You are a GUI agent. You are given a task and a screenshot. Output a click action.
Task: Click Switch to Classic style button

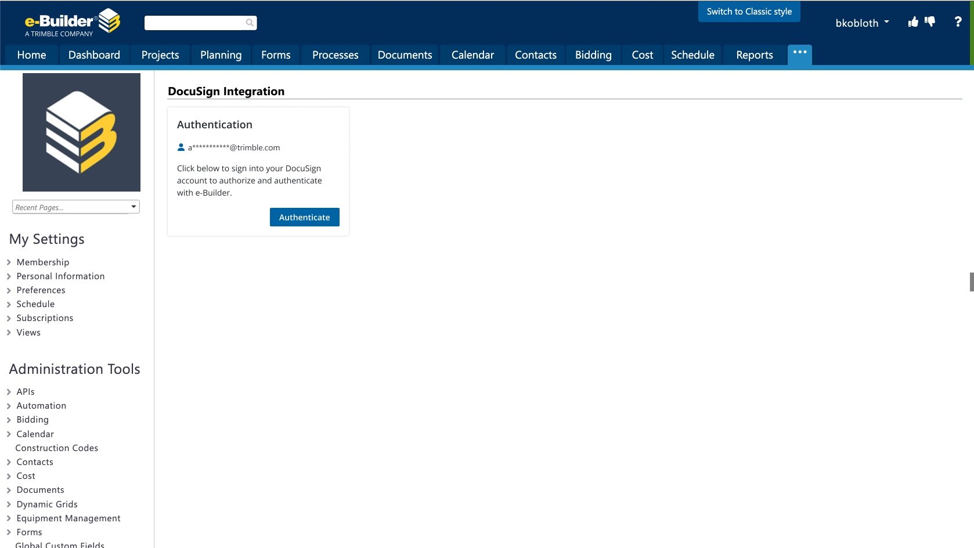pyautogui.click(x=749, y=12)
